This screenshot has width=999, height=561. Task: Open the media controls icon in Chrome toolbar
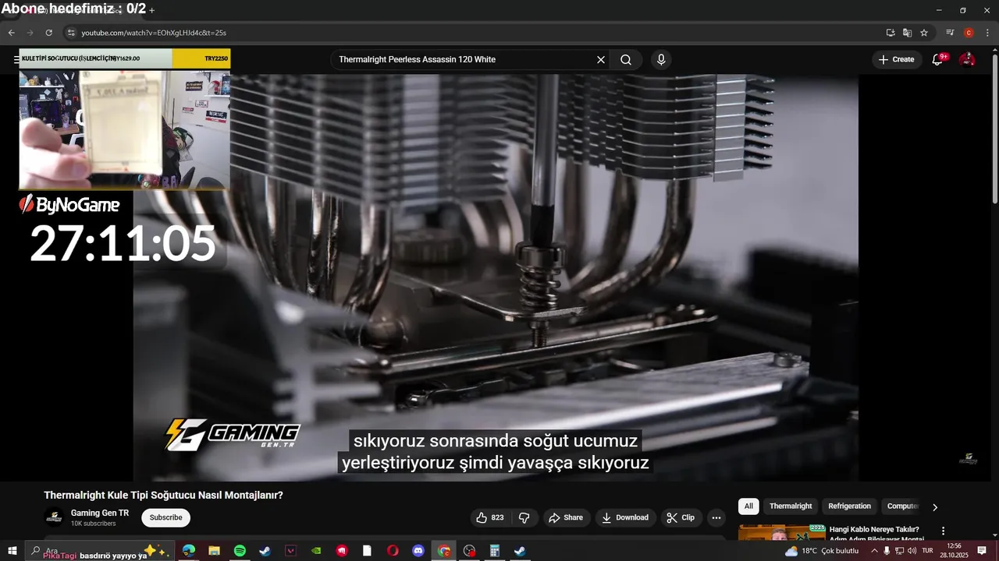pyautogui.click(x=950, y=33)
